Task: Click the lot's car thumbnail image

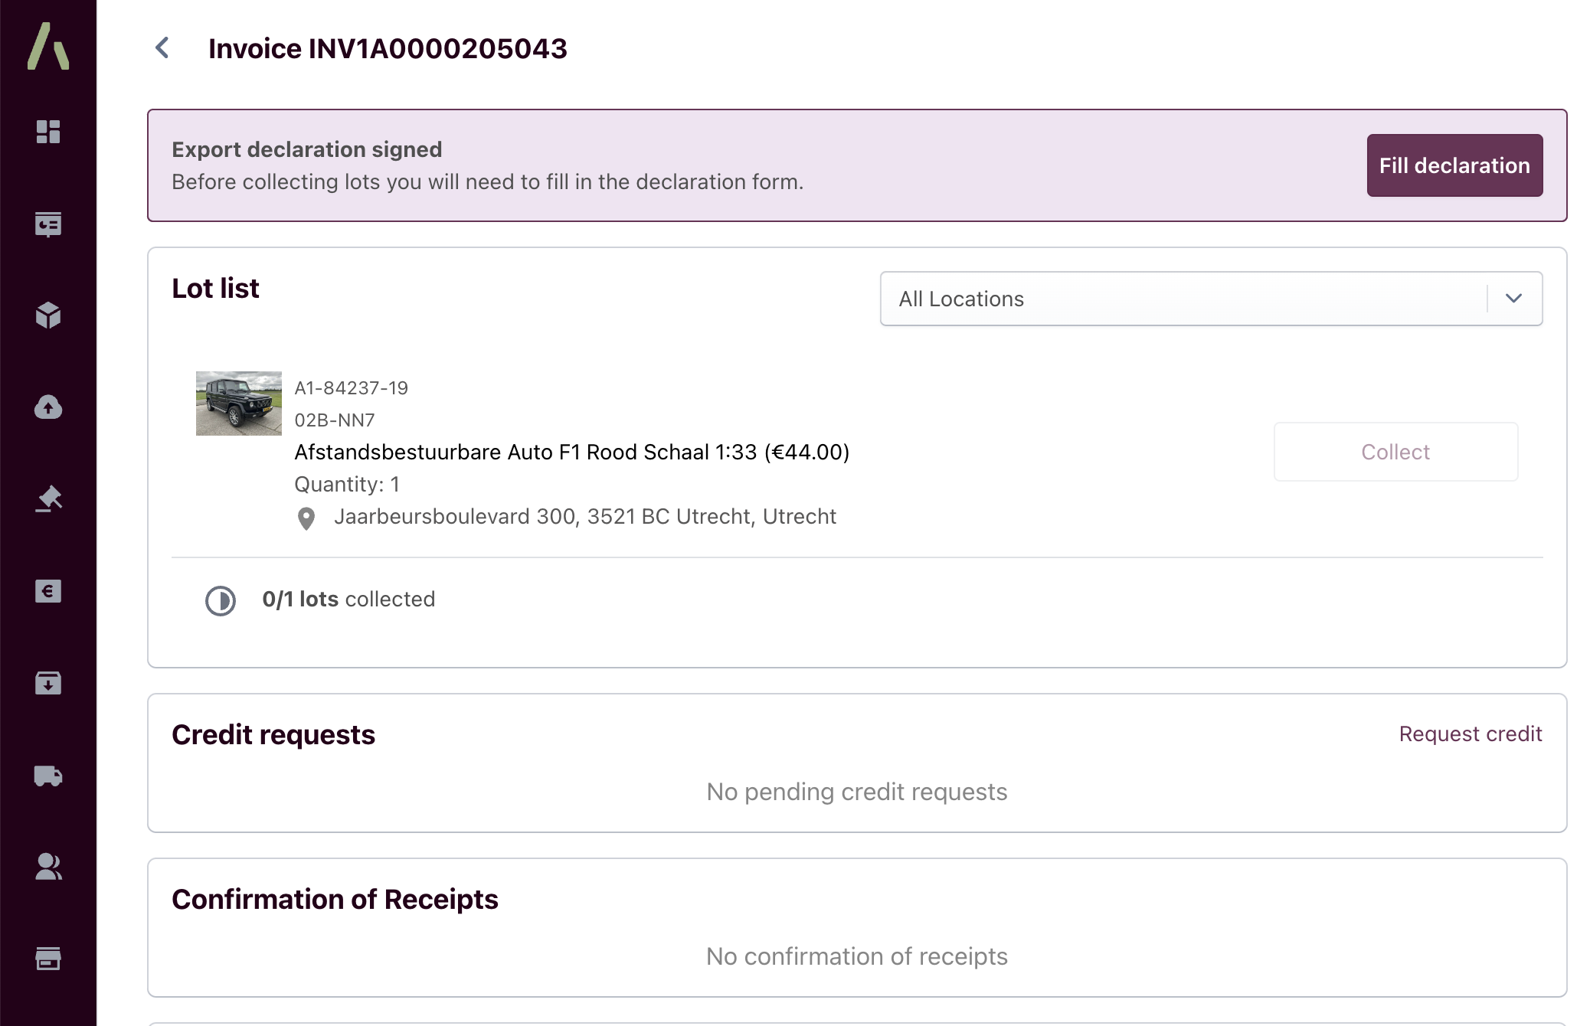Action: pyautogui.click(x=239, y=404)
